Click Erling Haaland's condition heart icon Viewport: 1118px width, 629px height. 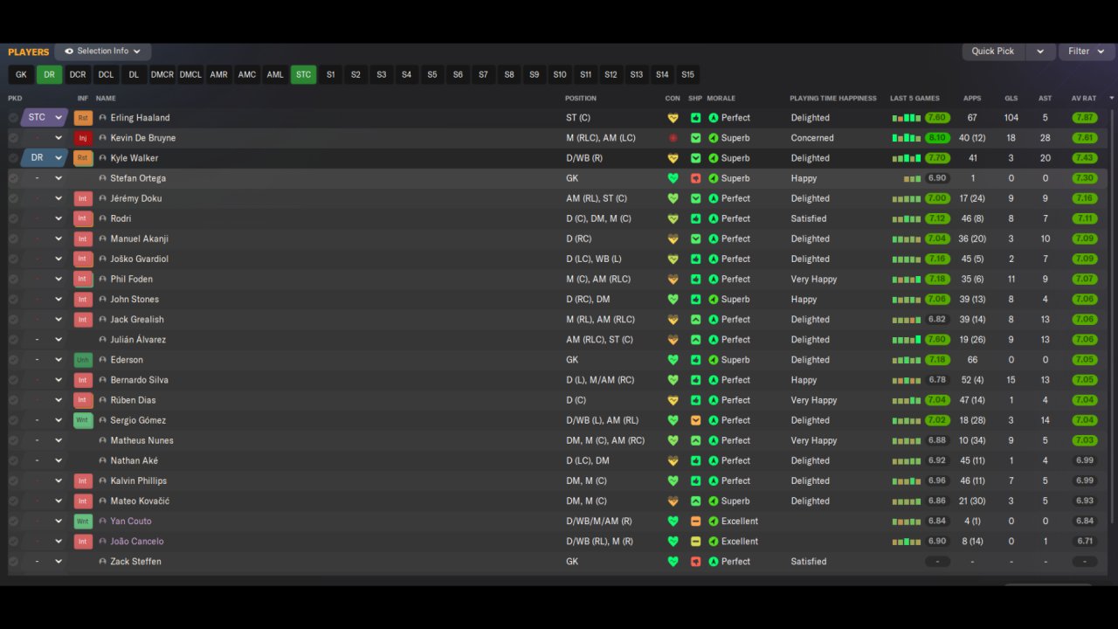pos(673,118)
